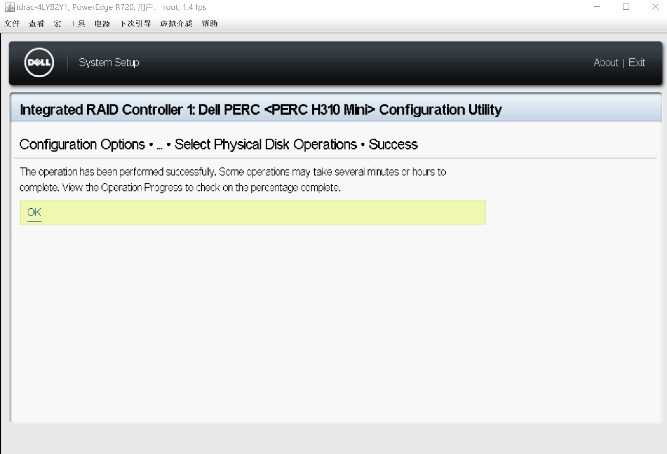Open the 文件 menu

12,24
